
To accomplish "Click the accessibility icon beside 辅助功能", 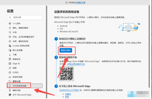I will [x=10, y=90].
